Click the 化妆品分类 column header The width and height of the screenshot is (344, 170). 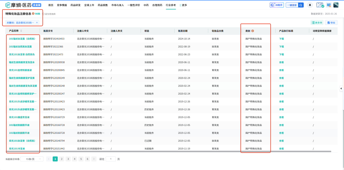click(x=217, y=31)
